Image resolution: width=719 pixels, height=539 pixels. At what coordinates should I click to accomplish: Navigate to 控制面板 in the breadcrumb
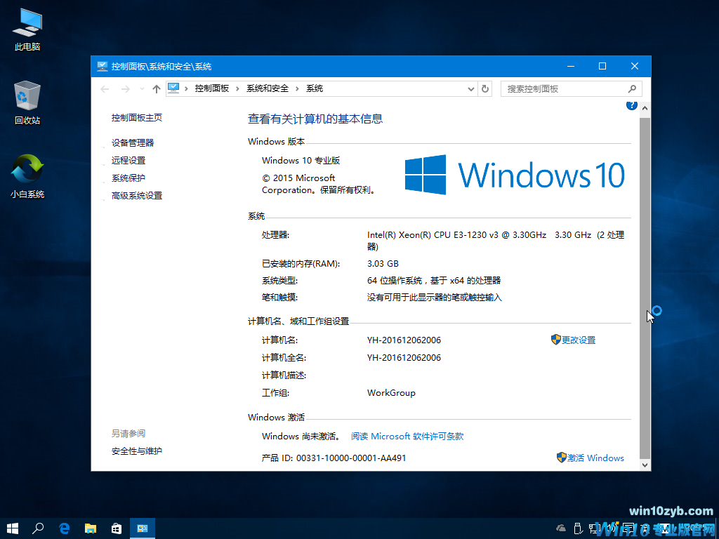coord(213,88)
